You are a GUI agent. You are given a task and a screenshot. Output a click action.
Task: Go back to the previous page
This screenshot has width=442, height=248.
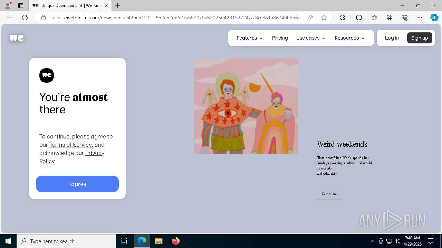click(10, 18)
